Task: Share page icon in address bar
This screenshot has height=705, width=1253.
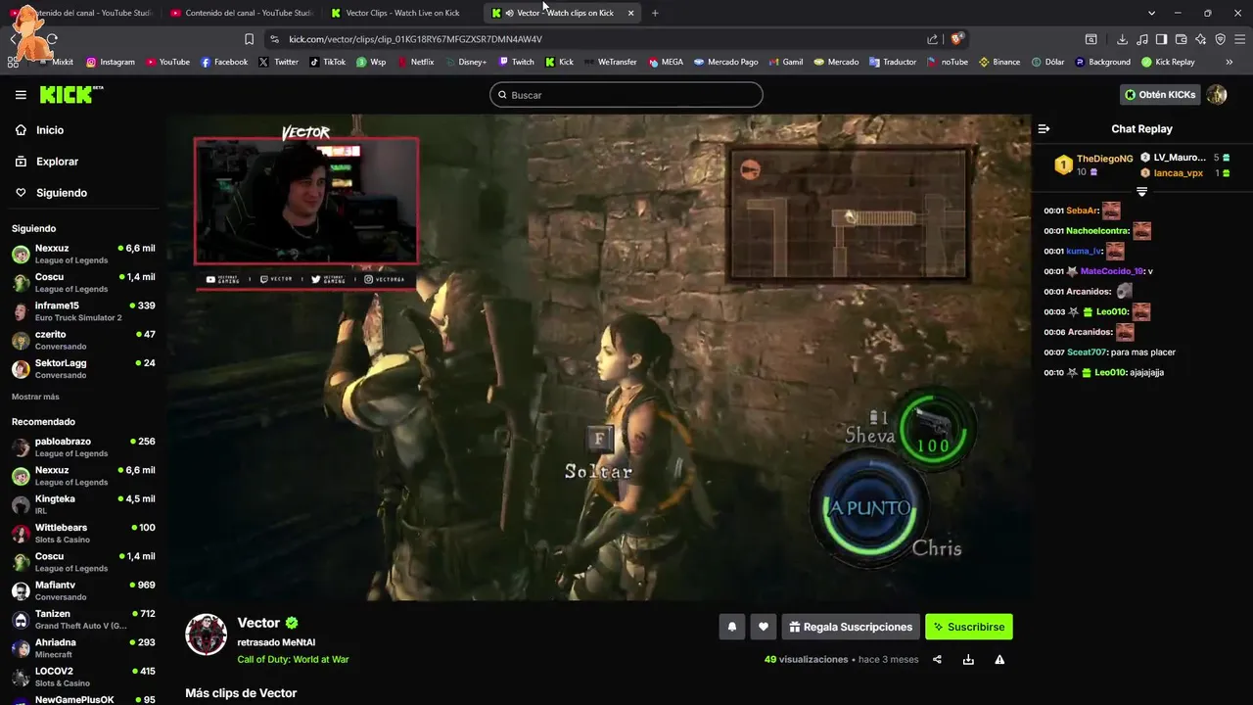Action: pyautogui.click(x=932, y=39)
